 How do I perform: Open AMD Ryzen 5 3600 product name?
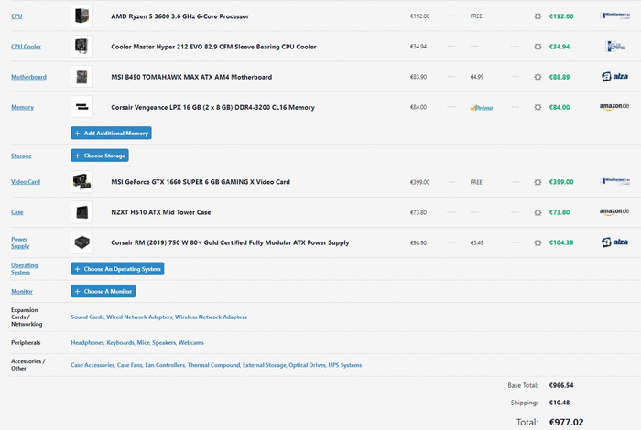click(x=179, y=16)
